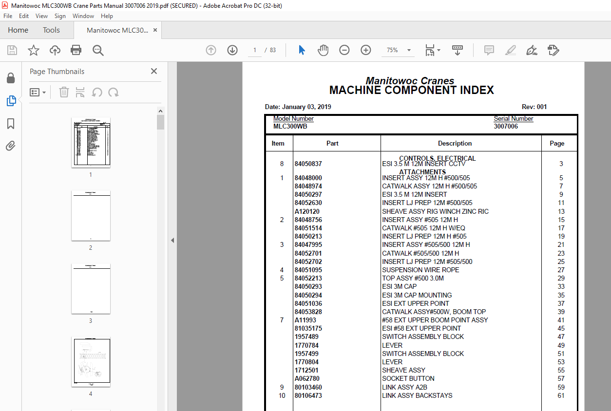Viewport: 611px width, 411px height.
Task: Select page 3 thumbnail
Action: coord(91,288)
